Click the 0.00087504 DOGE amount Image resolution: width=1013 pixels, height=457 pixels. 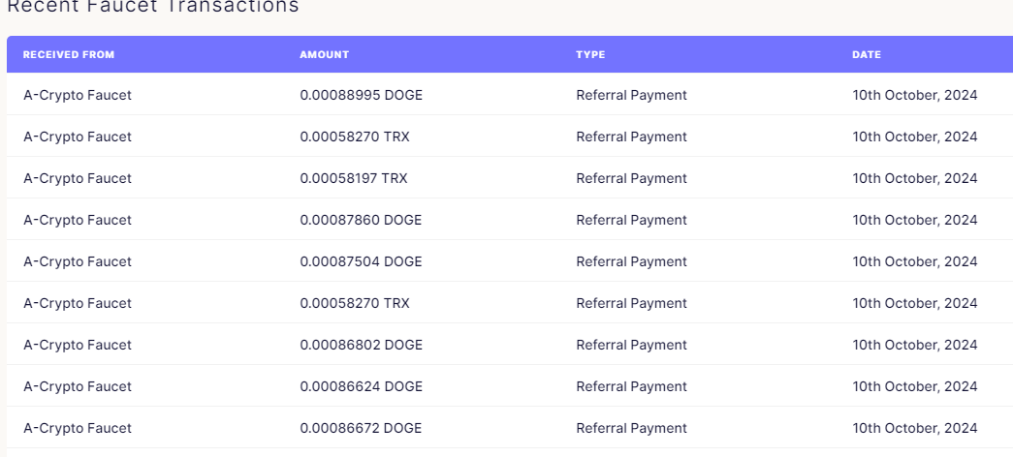361,261
